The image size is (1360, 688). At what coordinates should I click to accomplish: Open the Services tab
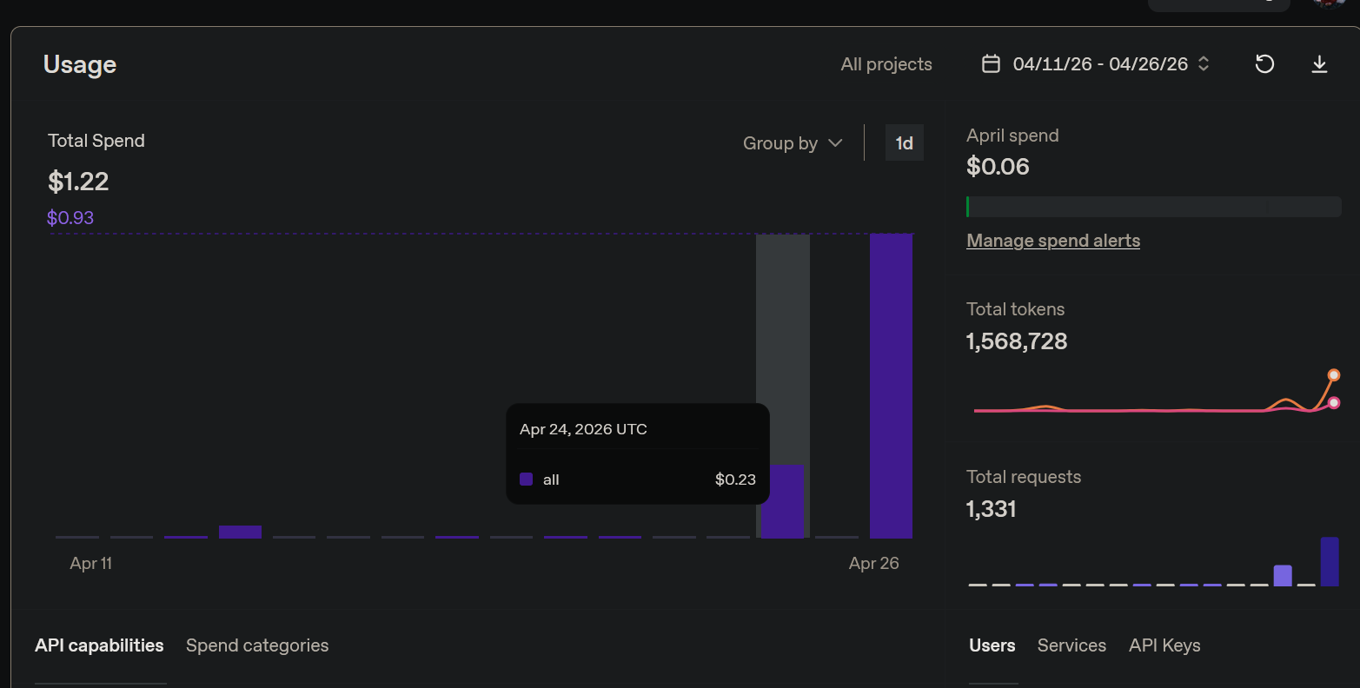(1071, 645)
